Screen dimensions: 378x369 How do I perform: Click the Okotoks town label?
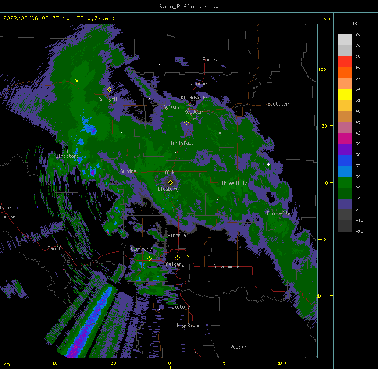click(181, 307)
